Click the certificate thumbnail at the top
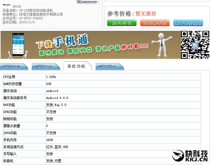The image size is (211, 165). [88, 2]
